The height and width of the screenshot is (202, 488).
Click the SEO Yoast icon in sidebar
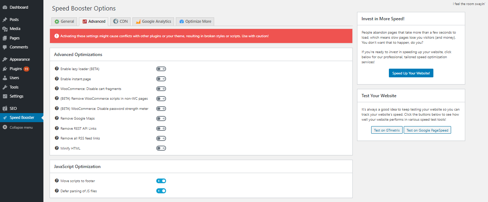pyautogui.click(x=5, y=108)
